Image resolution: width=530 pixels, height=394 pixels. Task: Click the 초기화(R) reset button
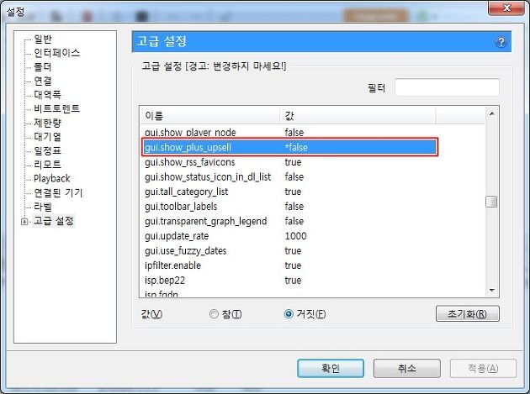[468, 313]
